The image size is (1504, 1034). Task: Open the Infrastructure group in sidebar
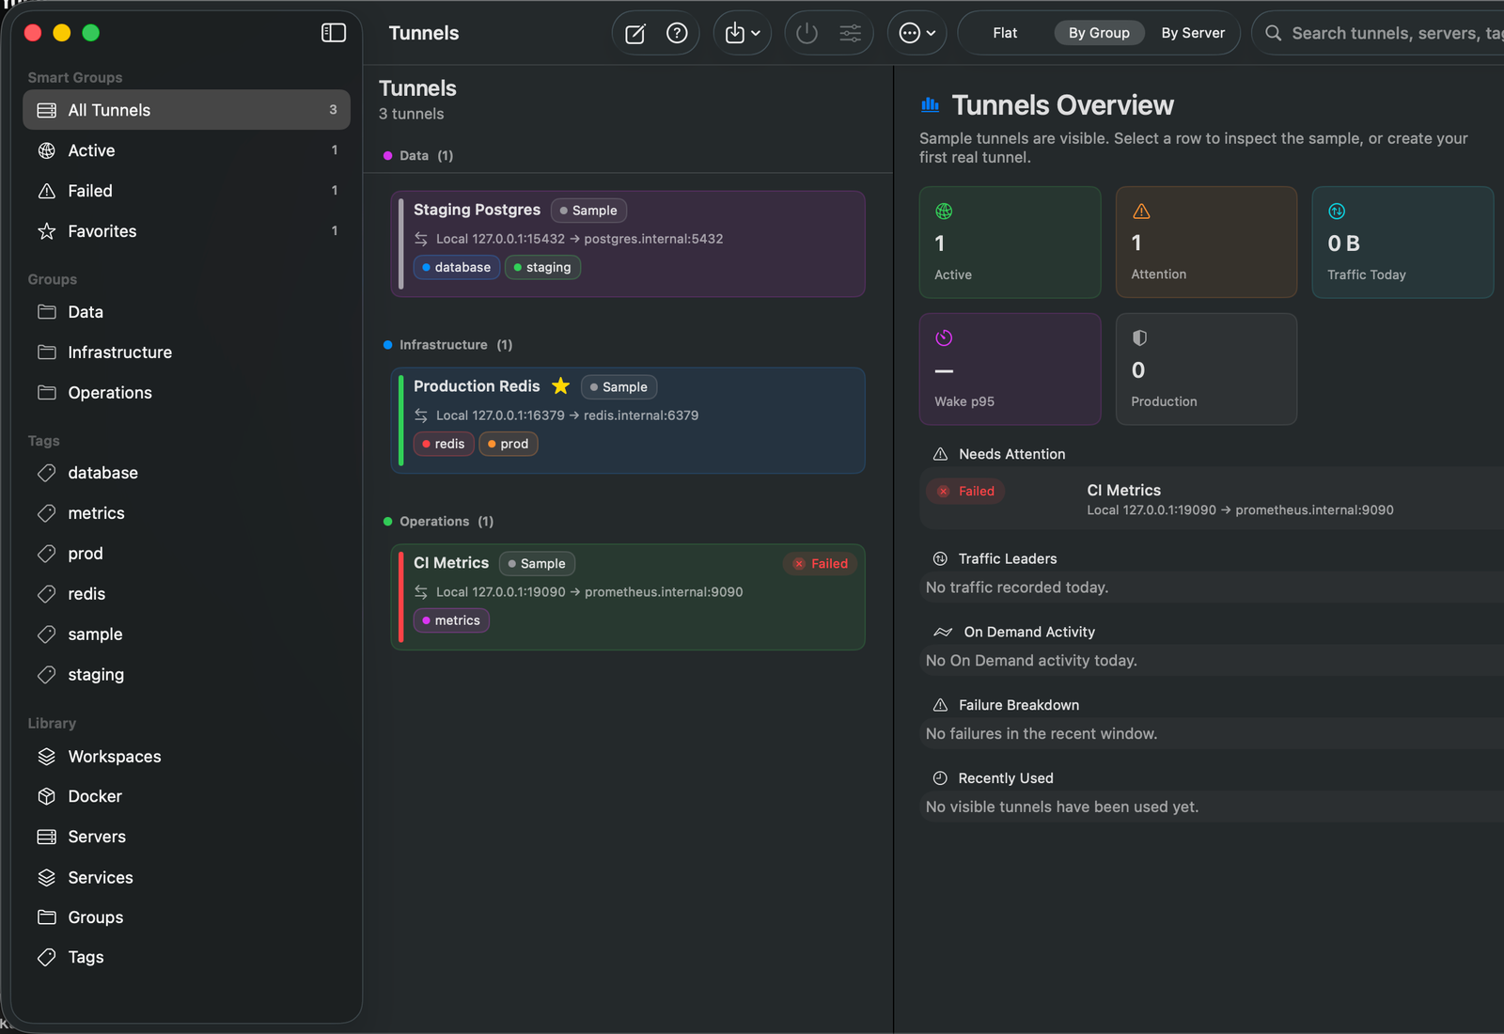click(x=186, y=352)
